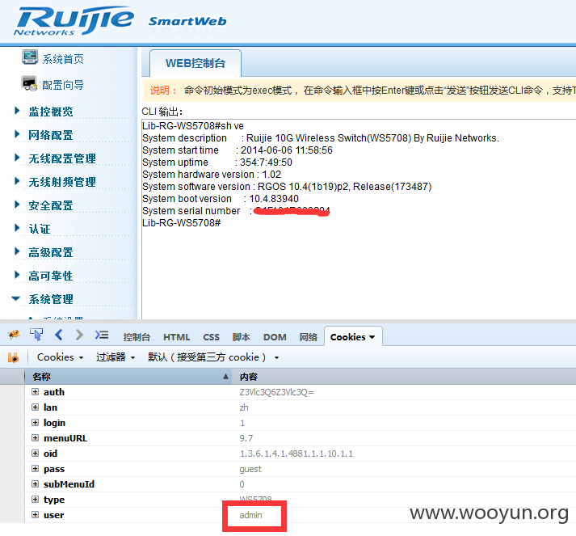Sort cookies by 内容 column
Screen dimensions: 576x536
[404, 377]
